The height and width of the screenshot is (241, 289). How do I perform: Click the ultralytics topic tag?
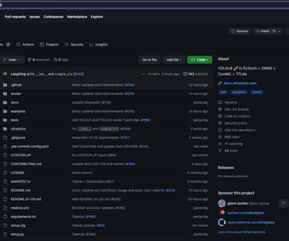(239, 92)
